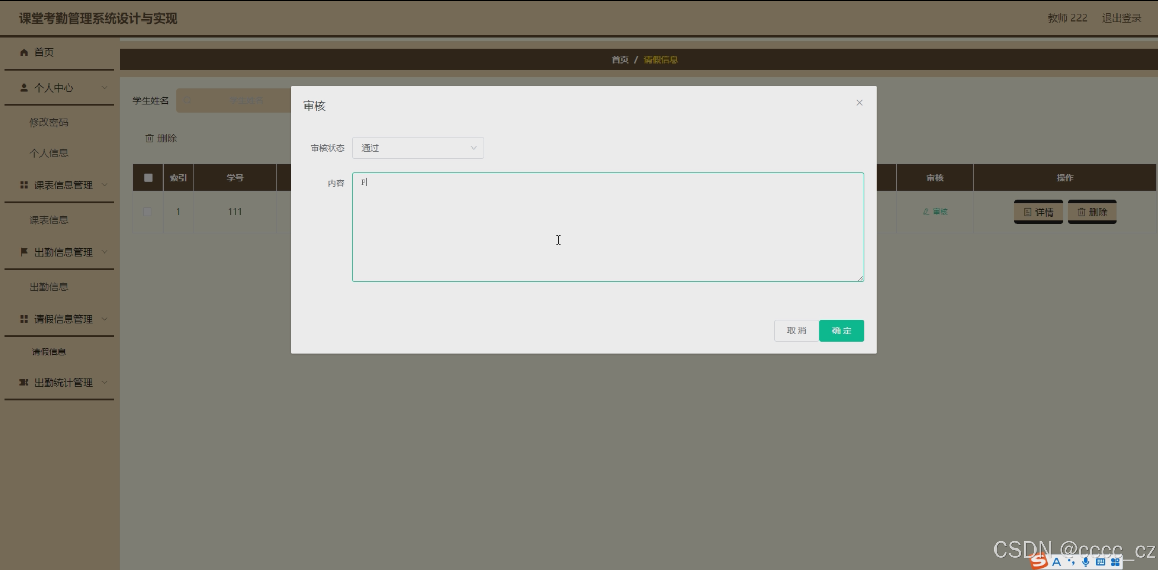The height and width of the screenshot is (570, 1158).
Task: Collapse the 出勤统计管理 menu chevron
Action: 105,382
